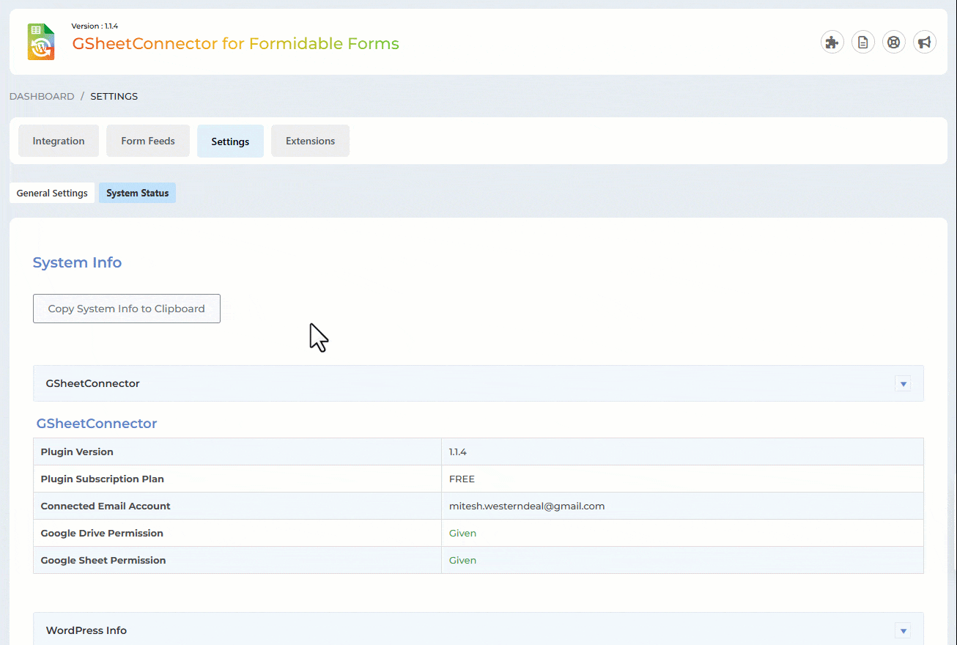Select the Settings tab
957x645 pixels.
pos(230,141)
